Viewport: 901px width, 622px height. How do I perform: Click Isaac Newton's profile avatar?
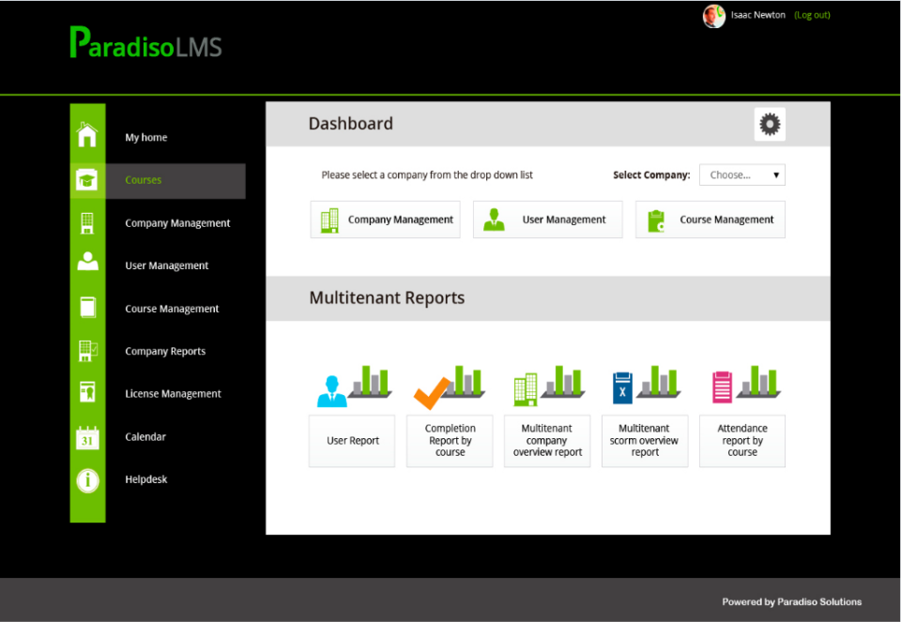(713, 16)
